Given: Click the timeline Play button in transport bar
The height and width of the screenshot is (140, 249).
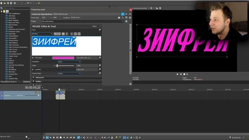Looking at the screenshot, I should point(54,137).
